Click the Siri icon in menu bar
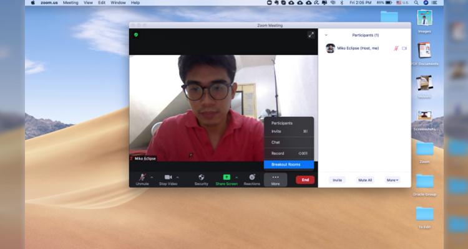Viewport: 468px width, 249px height. pos(426,2)
